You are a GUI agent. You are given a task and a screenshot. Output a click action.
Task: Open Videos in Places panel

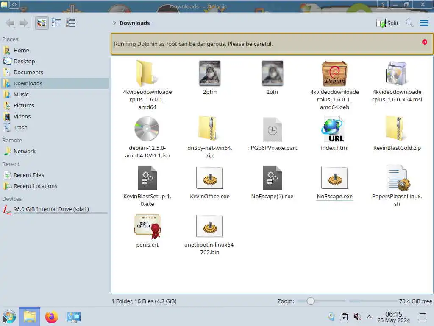click(x=55, y=117)
